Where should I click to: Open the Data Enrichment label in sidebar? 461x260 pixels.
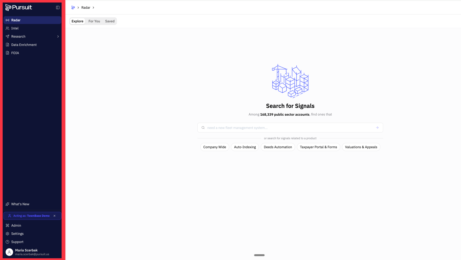point(24,45)
